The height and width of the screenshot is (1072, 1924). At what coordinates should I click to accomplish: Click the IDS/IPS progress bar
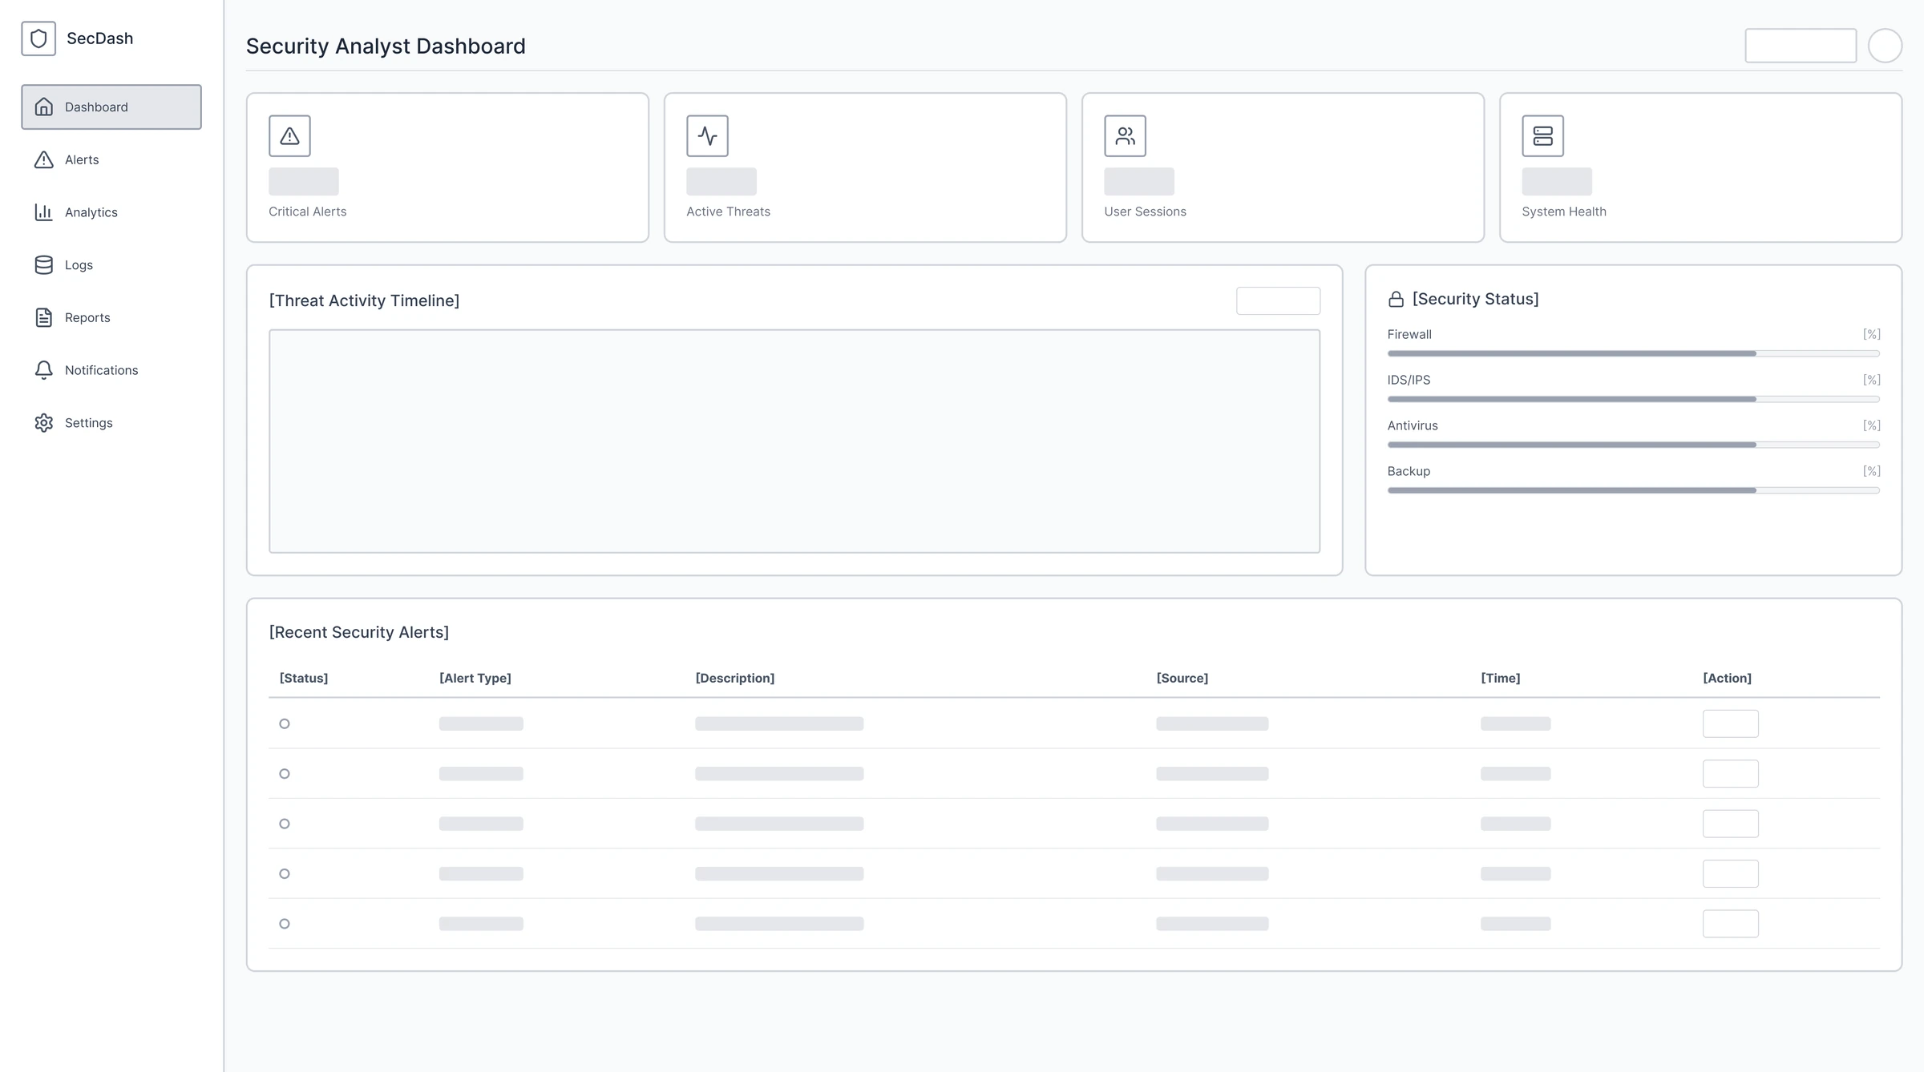(1633, 399)
